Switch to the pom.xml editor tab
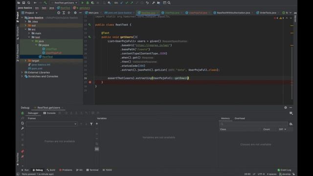 tap(119, 13)
